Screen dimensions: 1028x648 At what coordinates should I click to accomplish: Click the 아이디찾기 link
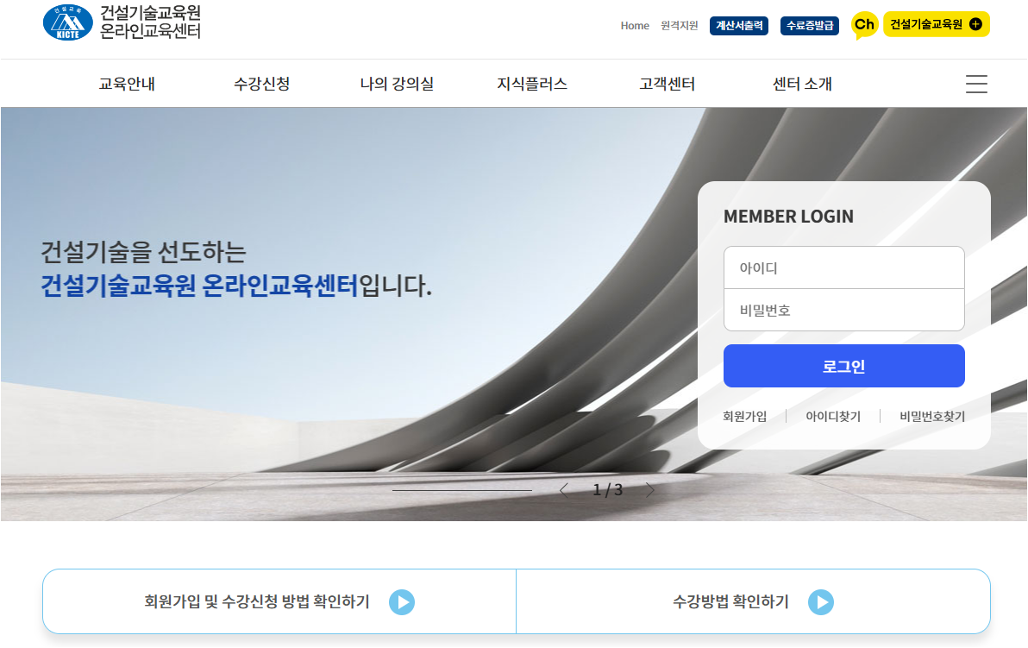point(833,417)
